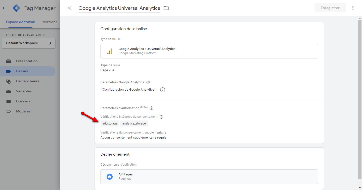362x190 pixels.
Task: Open Déclencheurs in the sidebar
Action: [x=28, y=81]
